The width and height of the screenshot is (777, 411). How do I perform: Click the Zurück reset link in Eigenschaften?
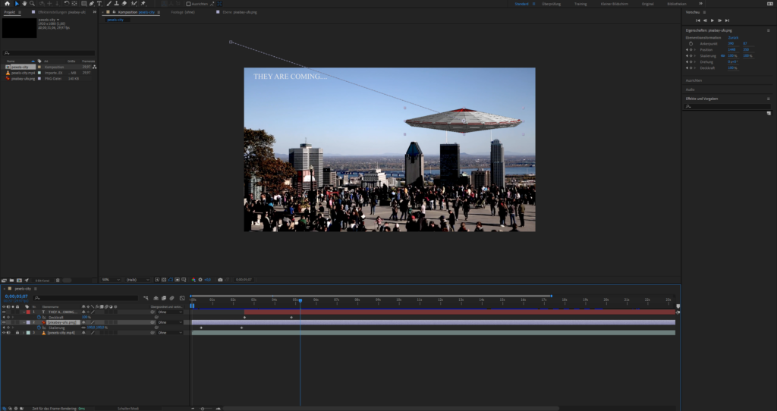coord(733,37)
